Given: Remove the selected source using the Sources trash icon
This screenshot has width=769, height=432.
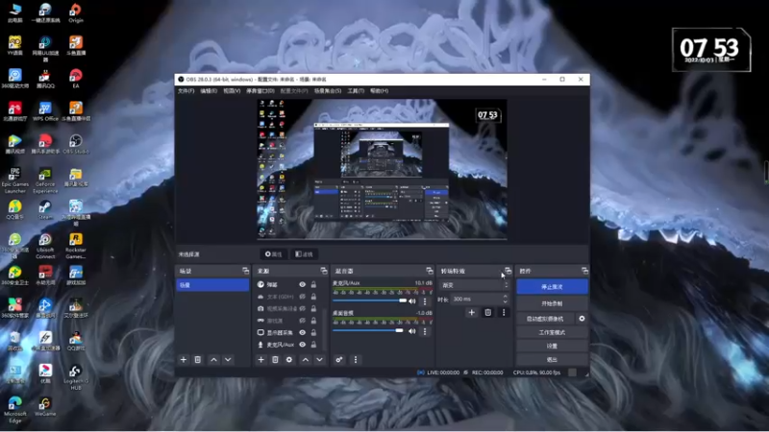Looking at the screenshot, I should click(x=275, y=359).
